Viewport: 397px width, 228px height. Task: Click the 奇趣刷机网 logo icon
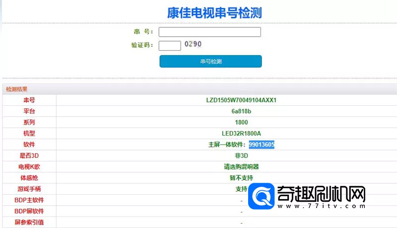point(262,197)
